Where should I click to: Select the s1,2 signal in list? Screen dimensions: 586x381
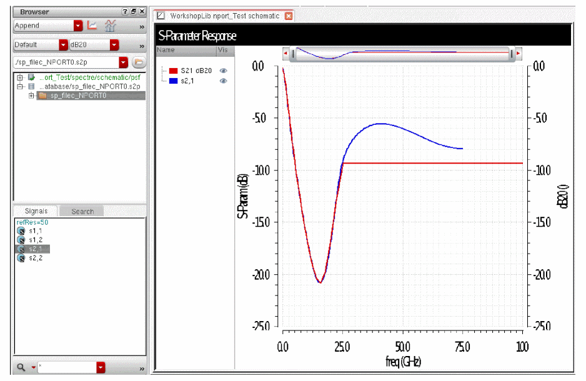[35, 240]
